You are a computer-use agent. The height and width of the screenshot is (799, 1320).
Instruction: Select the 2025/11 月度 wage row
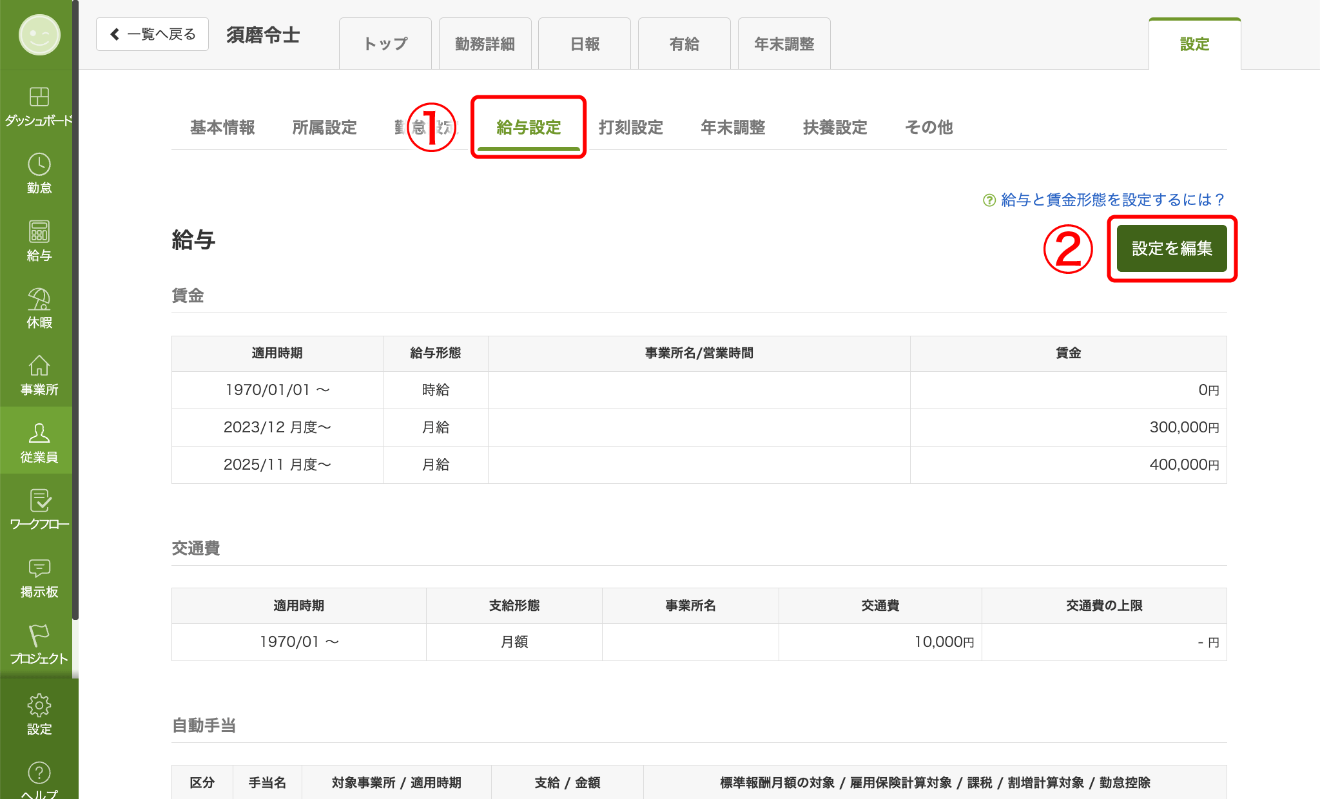(x=699, y=465)
